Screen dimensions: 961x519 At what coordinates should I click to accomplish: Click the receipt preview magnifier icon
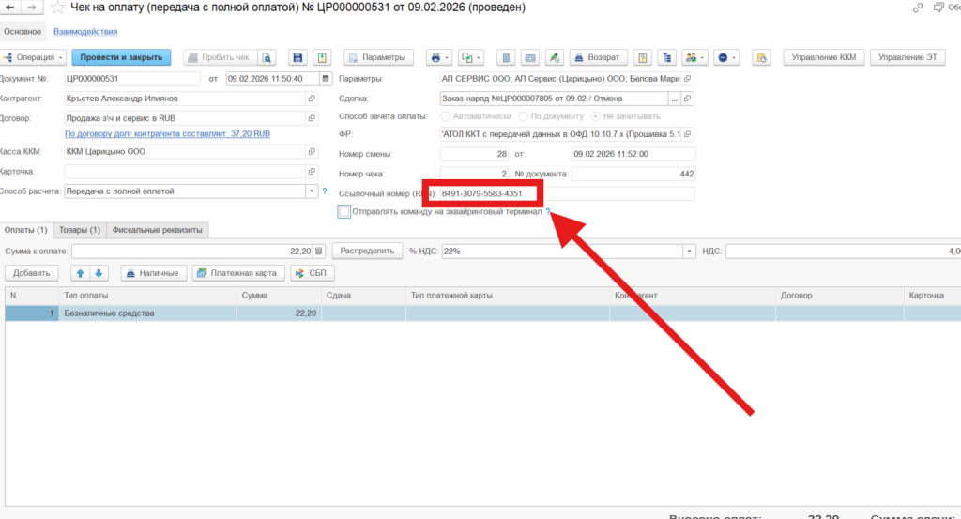(x=267, y=57)
